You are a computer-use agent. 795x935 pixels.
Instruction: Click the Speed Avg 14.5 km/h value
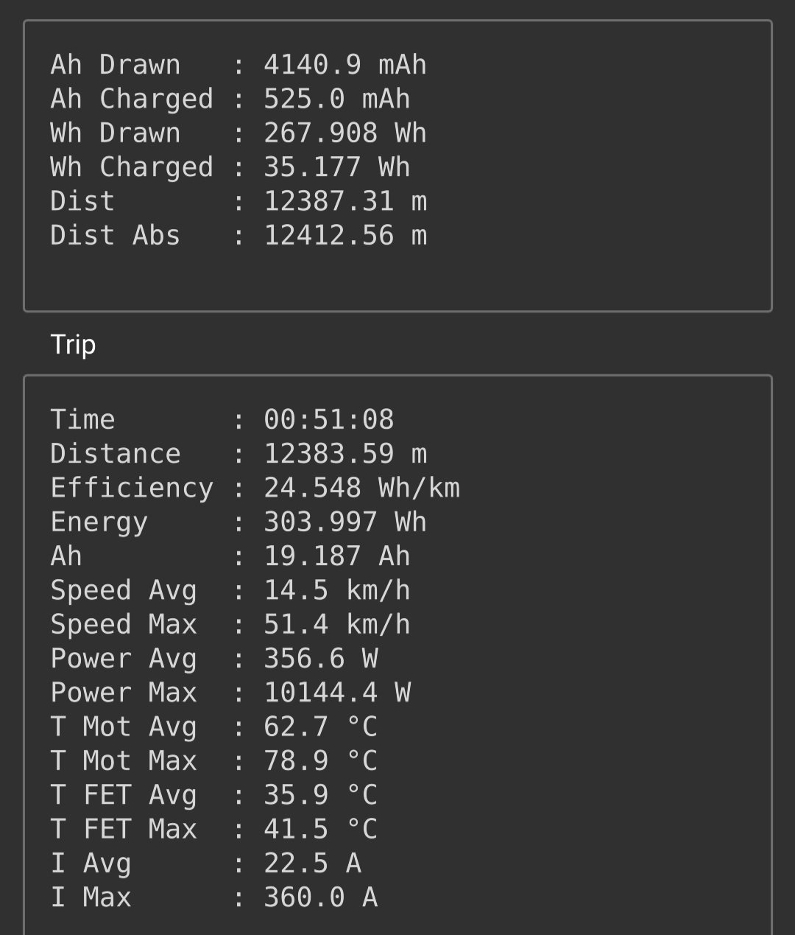coord(336,591)
